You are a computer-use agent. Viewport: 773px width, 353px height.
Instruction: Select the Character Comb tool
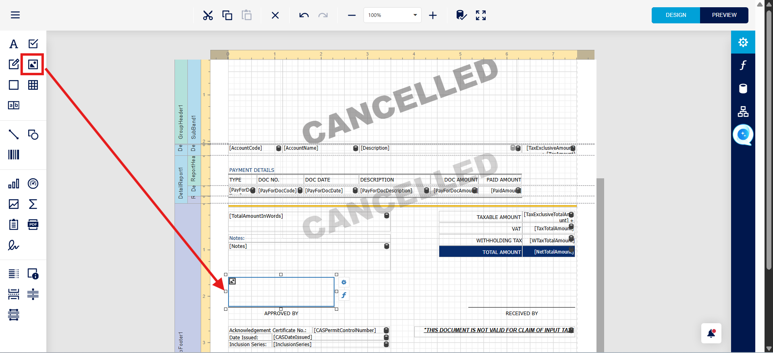[x=14, y=105]
